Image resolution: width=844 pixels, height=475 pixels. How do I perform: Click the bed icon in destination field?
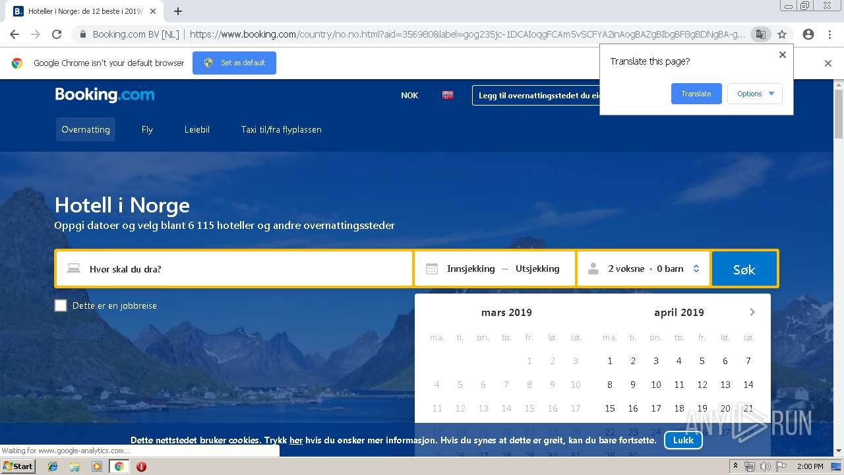74,269
